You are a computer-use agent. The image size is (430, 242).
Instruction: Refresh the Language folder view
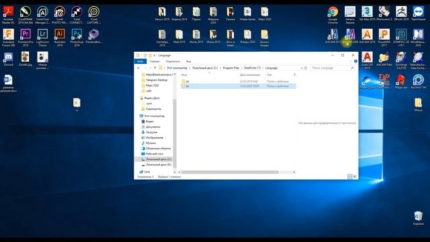306,68
